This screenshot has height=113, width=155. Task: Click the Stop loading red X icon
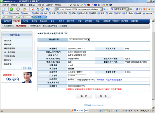pos(32,9)
